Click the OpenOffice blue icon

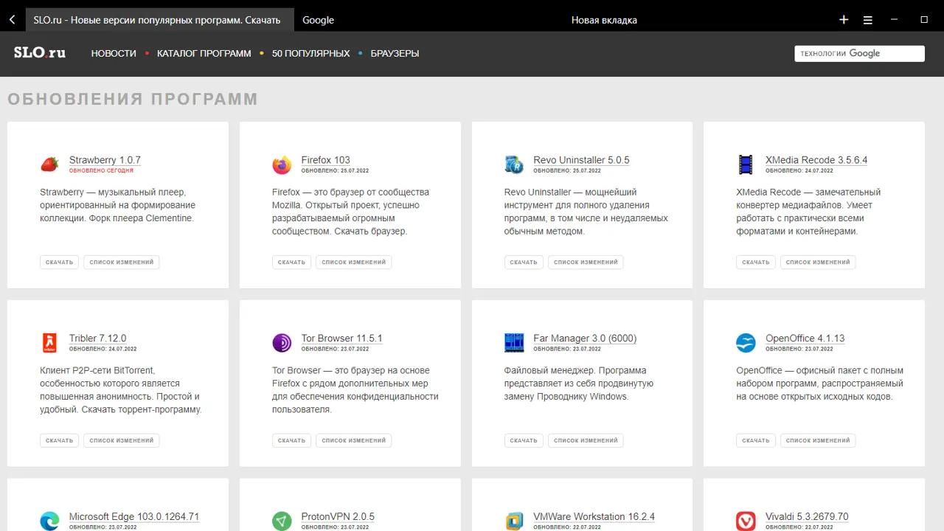point(746,343)
